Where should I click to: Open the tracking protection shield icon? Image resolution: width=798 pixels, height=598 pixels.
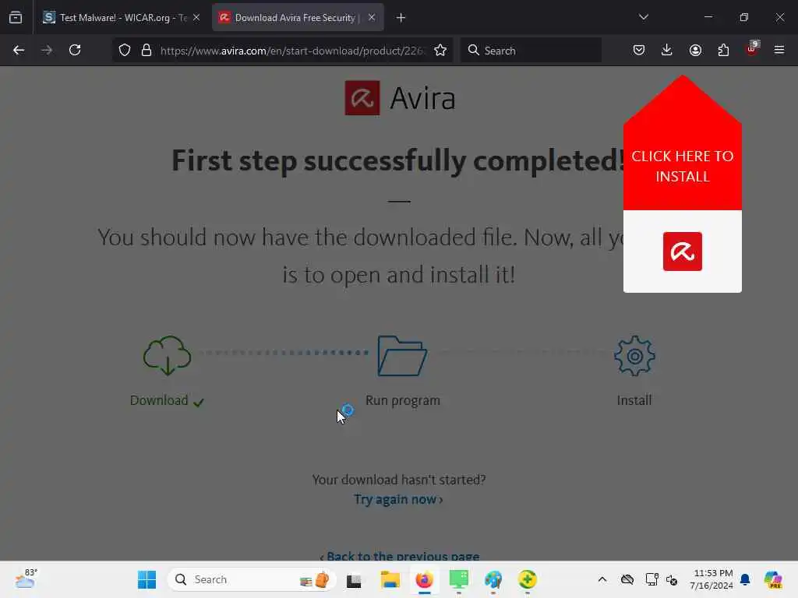pos(125,50)
